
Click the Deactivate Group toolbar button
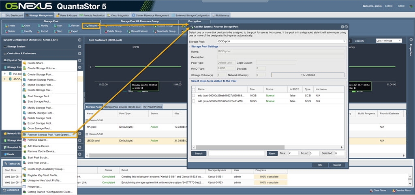point(165,31)
